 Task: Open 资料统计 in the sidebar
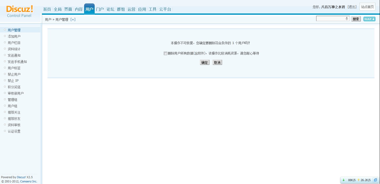coord(14,49)
